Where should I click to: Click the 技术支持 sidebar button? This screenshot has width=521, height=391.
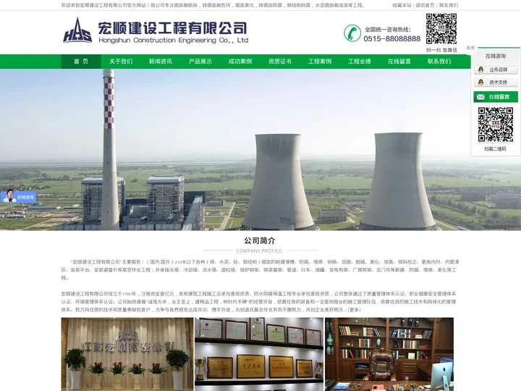click(x=496, y=82)
